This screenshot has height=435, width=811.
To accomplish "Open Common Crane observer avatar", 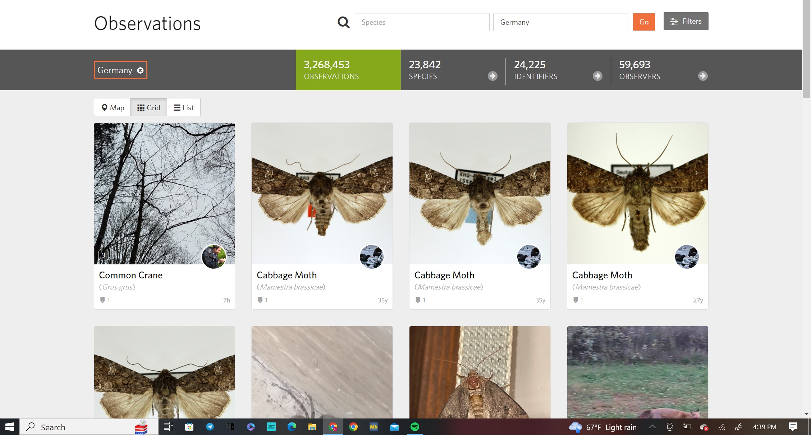I will 214,256.
